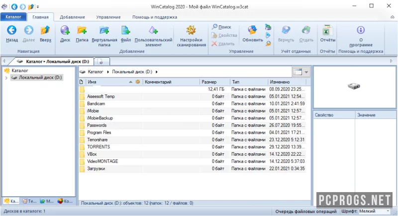Image resolution: width=398 pixels, height=216 pixels.
Task: Open the arrow after the Каталог breadcrumb
Action: (x=108, y=72)
